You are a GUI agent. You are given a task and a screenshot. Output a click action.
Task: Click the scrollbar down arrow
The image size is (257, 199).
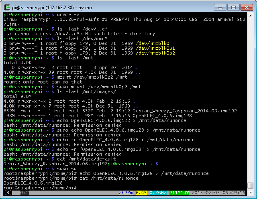pos(251,193)
